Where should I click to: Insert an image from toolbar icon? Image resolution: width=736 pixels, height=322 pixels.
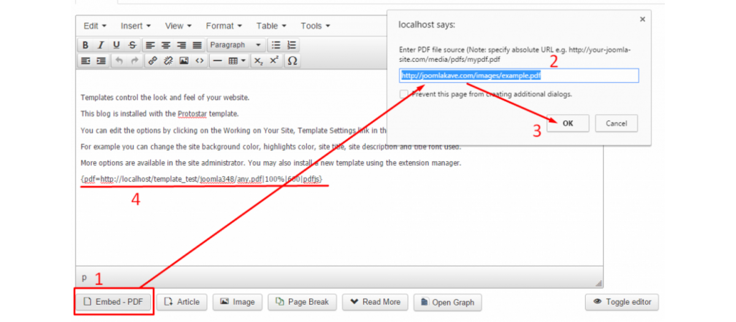click(x=183, y=61)
